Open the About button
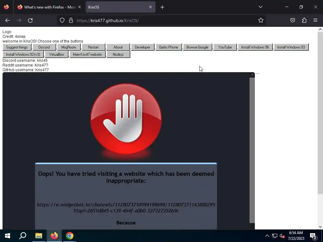 tap(118, 47)
